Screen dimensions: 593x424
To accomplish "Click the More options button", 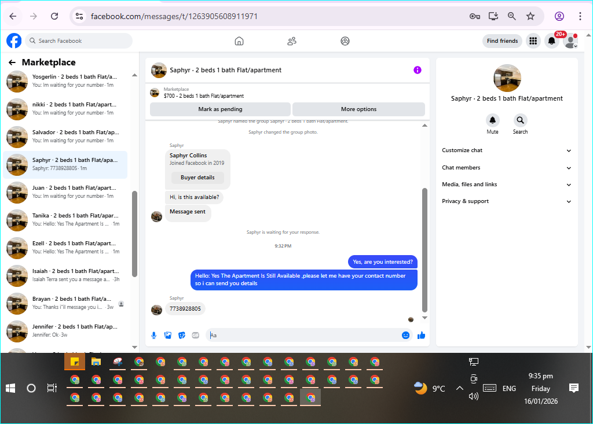I will tap(358, 109).
